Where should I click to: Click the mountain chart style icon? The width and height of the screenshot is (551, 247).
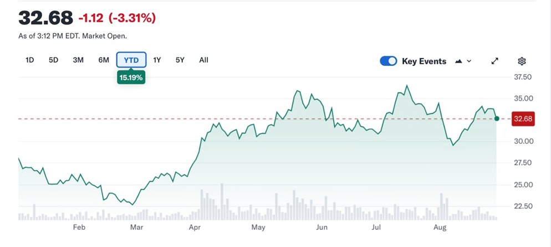pos(458,61)
